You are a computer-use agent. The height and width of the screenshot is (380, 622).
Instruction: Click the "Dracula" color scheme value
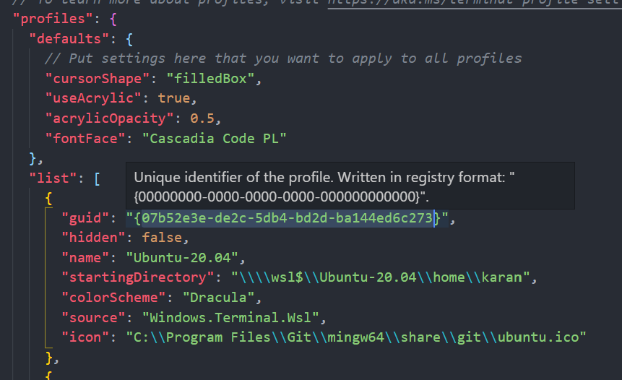(218, 298)
